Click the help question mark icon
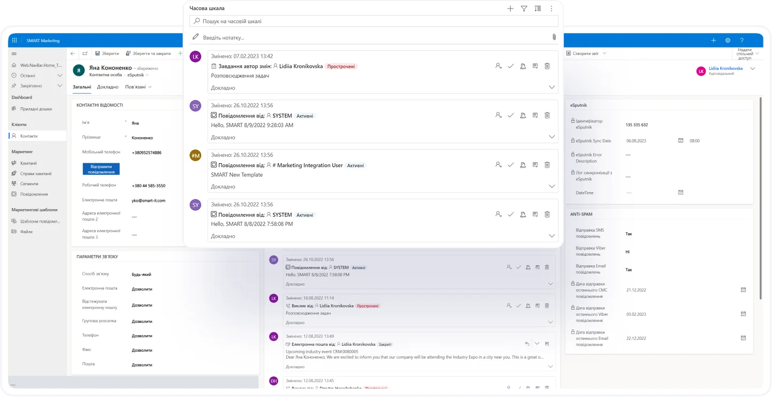 [742, 41]
